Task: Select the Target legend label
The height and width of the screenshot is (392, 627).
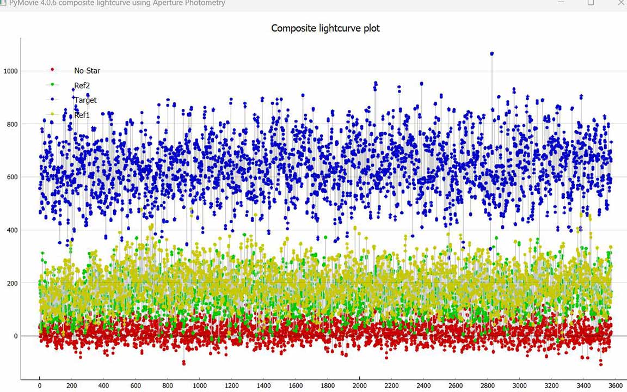Action: (85, 100)
